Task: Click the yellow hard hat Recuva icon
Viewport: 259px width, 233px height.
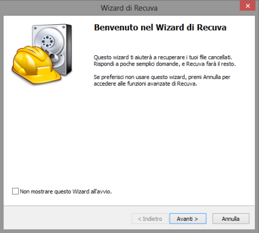Action: (36, 65)
